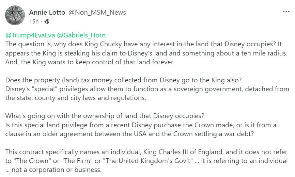Click the line starting "The question is, why"
This screenshot has width=295, height=177.
(143, 44)
